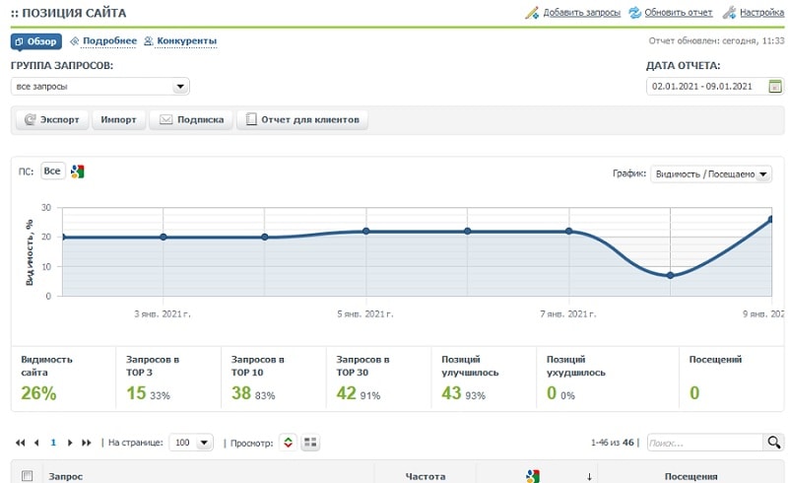This screenshot has width=788, height=483.
Task: Switch to compact arrows view mode icon
Action: [x=288, y=444]
